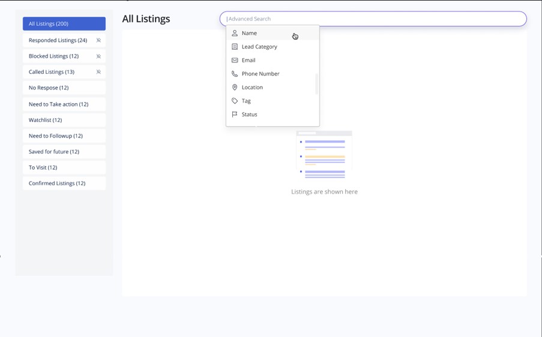
Task: Click the tag icon in search dropdown
Action: point(235,101)
